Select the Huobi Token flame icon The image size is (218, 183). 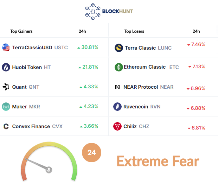(x=6, y=67)
